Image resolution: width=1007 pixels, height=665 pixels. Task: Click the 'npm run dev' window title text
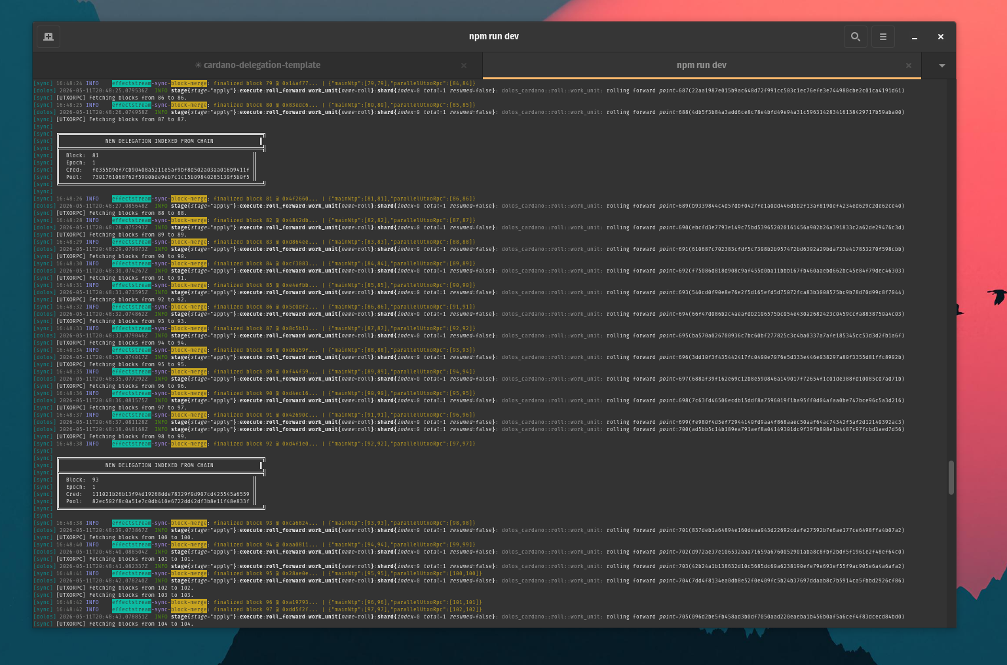coord(494,37)
